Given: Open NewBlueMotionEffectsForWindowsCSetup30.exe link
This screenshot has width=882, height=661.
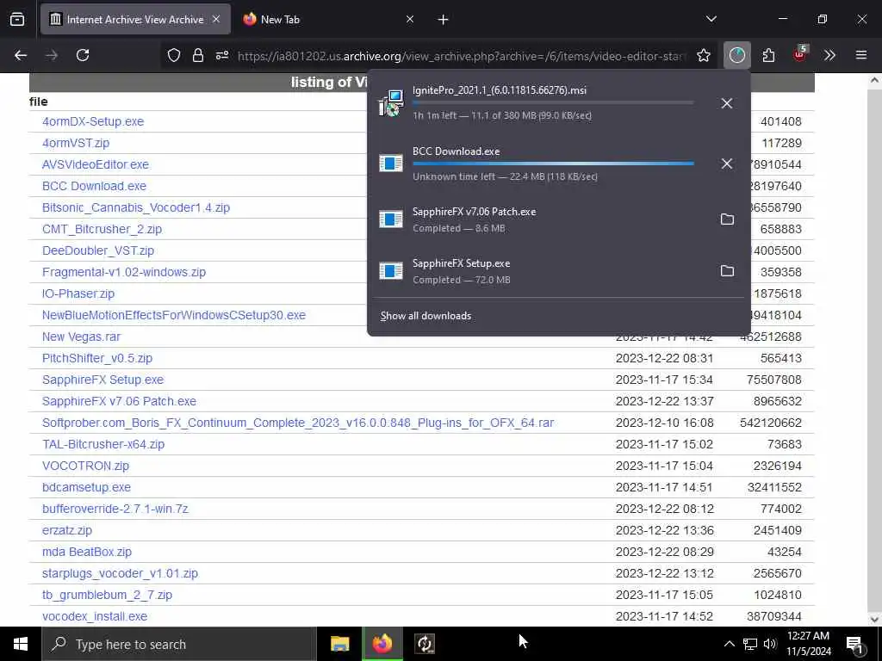Looking at the screenshot, I should (x=174, y=315).
